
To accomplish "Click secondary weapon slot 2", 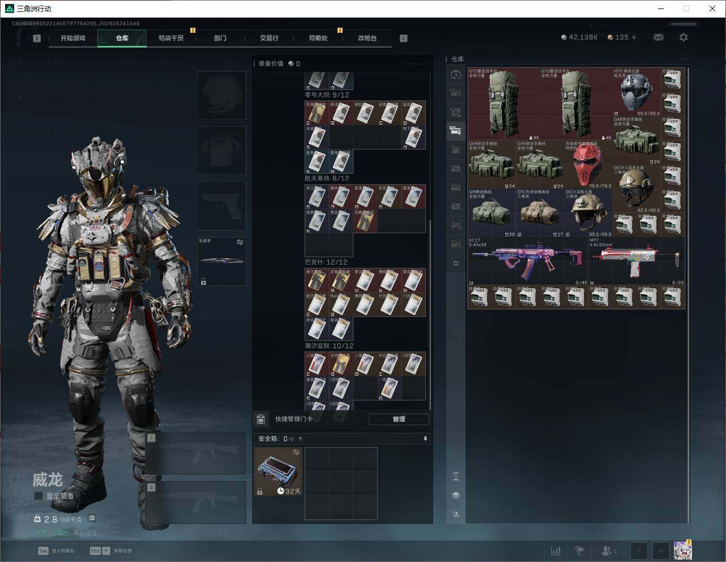I will coord(196,502).
